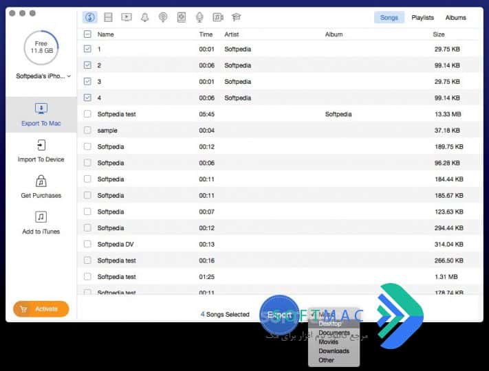Click the 294.44 KB size value
The image size is (489, 371).
[x=449, y=228]
